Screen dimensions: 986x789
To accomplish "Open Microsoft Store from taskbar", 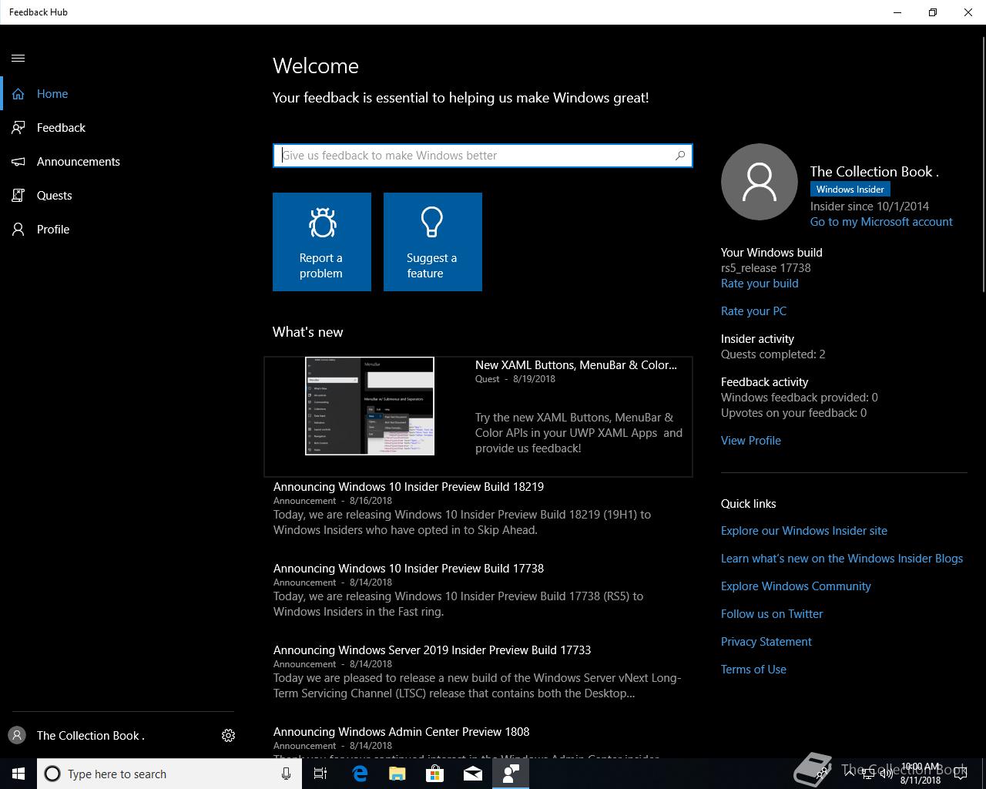I will click(x=435, y=774).
